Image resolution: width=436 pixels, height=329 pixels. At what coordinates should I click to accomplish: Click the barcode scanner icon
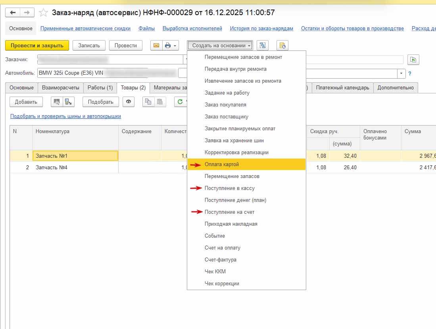tap(57, 102)
